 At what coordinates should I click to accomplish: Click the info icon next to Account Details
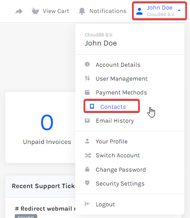tap(87, 64)
